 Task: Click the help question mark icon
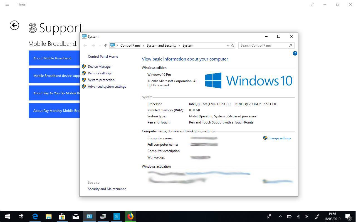point(295,53)
